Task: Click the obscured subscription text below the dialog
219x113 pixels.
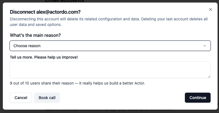Action: pos(109,110)
